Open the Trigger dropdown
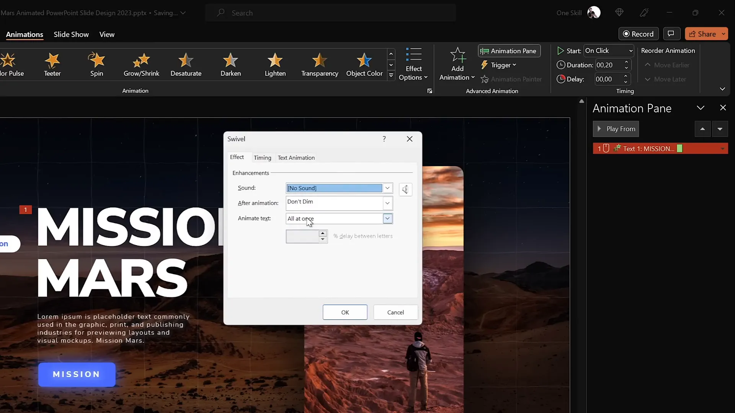This screenshot has width=735, height=413. pos(498,65)
